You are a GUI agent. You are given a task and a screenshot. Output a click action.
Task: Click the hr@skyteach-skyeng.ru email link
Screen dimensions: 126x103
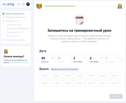tap(19, 62)
